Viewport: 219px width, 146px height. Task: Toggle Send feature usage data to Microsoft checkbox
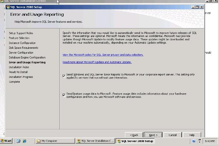pyautogui.click(x=64, y=95)
